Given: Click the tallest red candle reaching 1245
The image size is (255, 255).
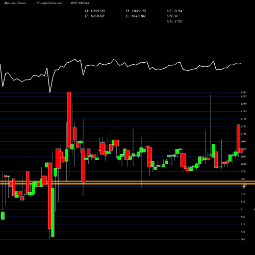Looking at the screenshot, I should point(69,120).
